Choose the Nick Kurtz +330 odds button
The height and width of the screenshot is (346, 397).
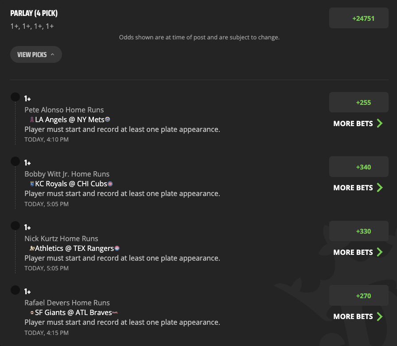tap(358, 231)
